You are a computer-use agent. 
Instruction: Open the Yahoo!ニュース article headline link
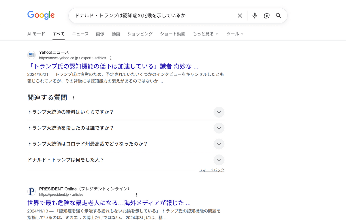[113, 66]
